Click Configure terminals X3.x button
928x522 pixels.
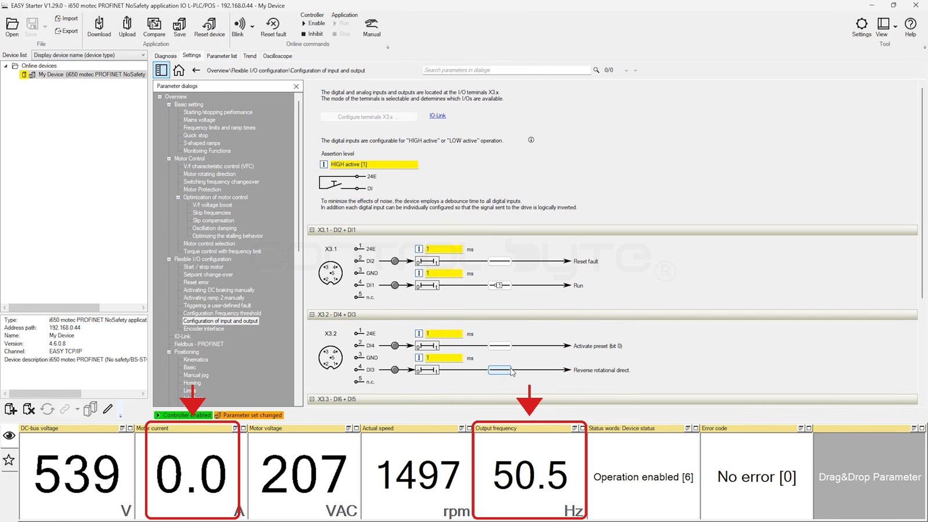[x=368, y=117]
